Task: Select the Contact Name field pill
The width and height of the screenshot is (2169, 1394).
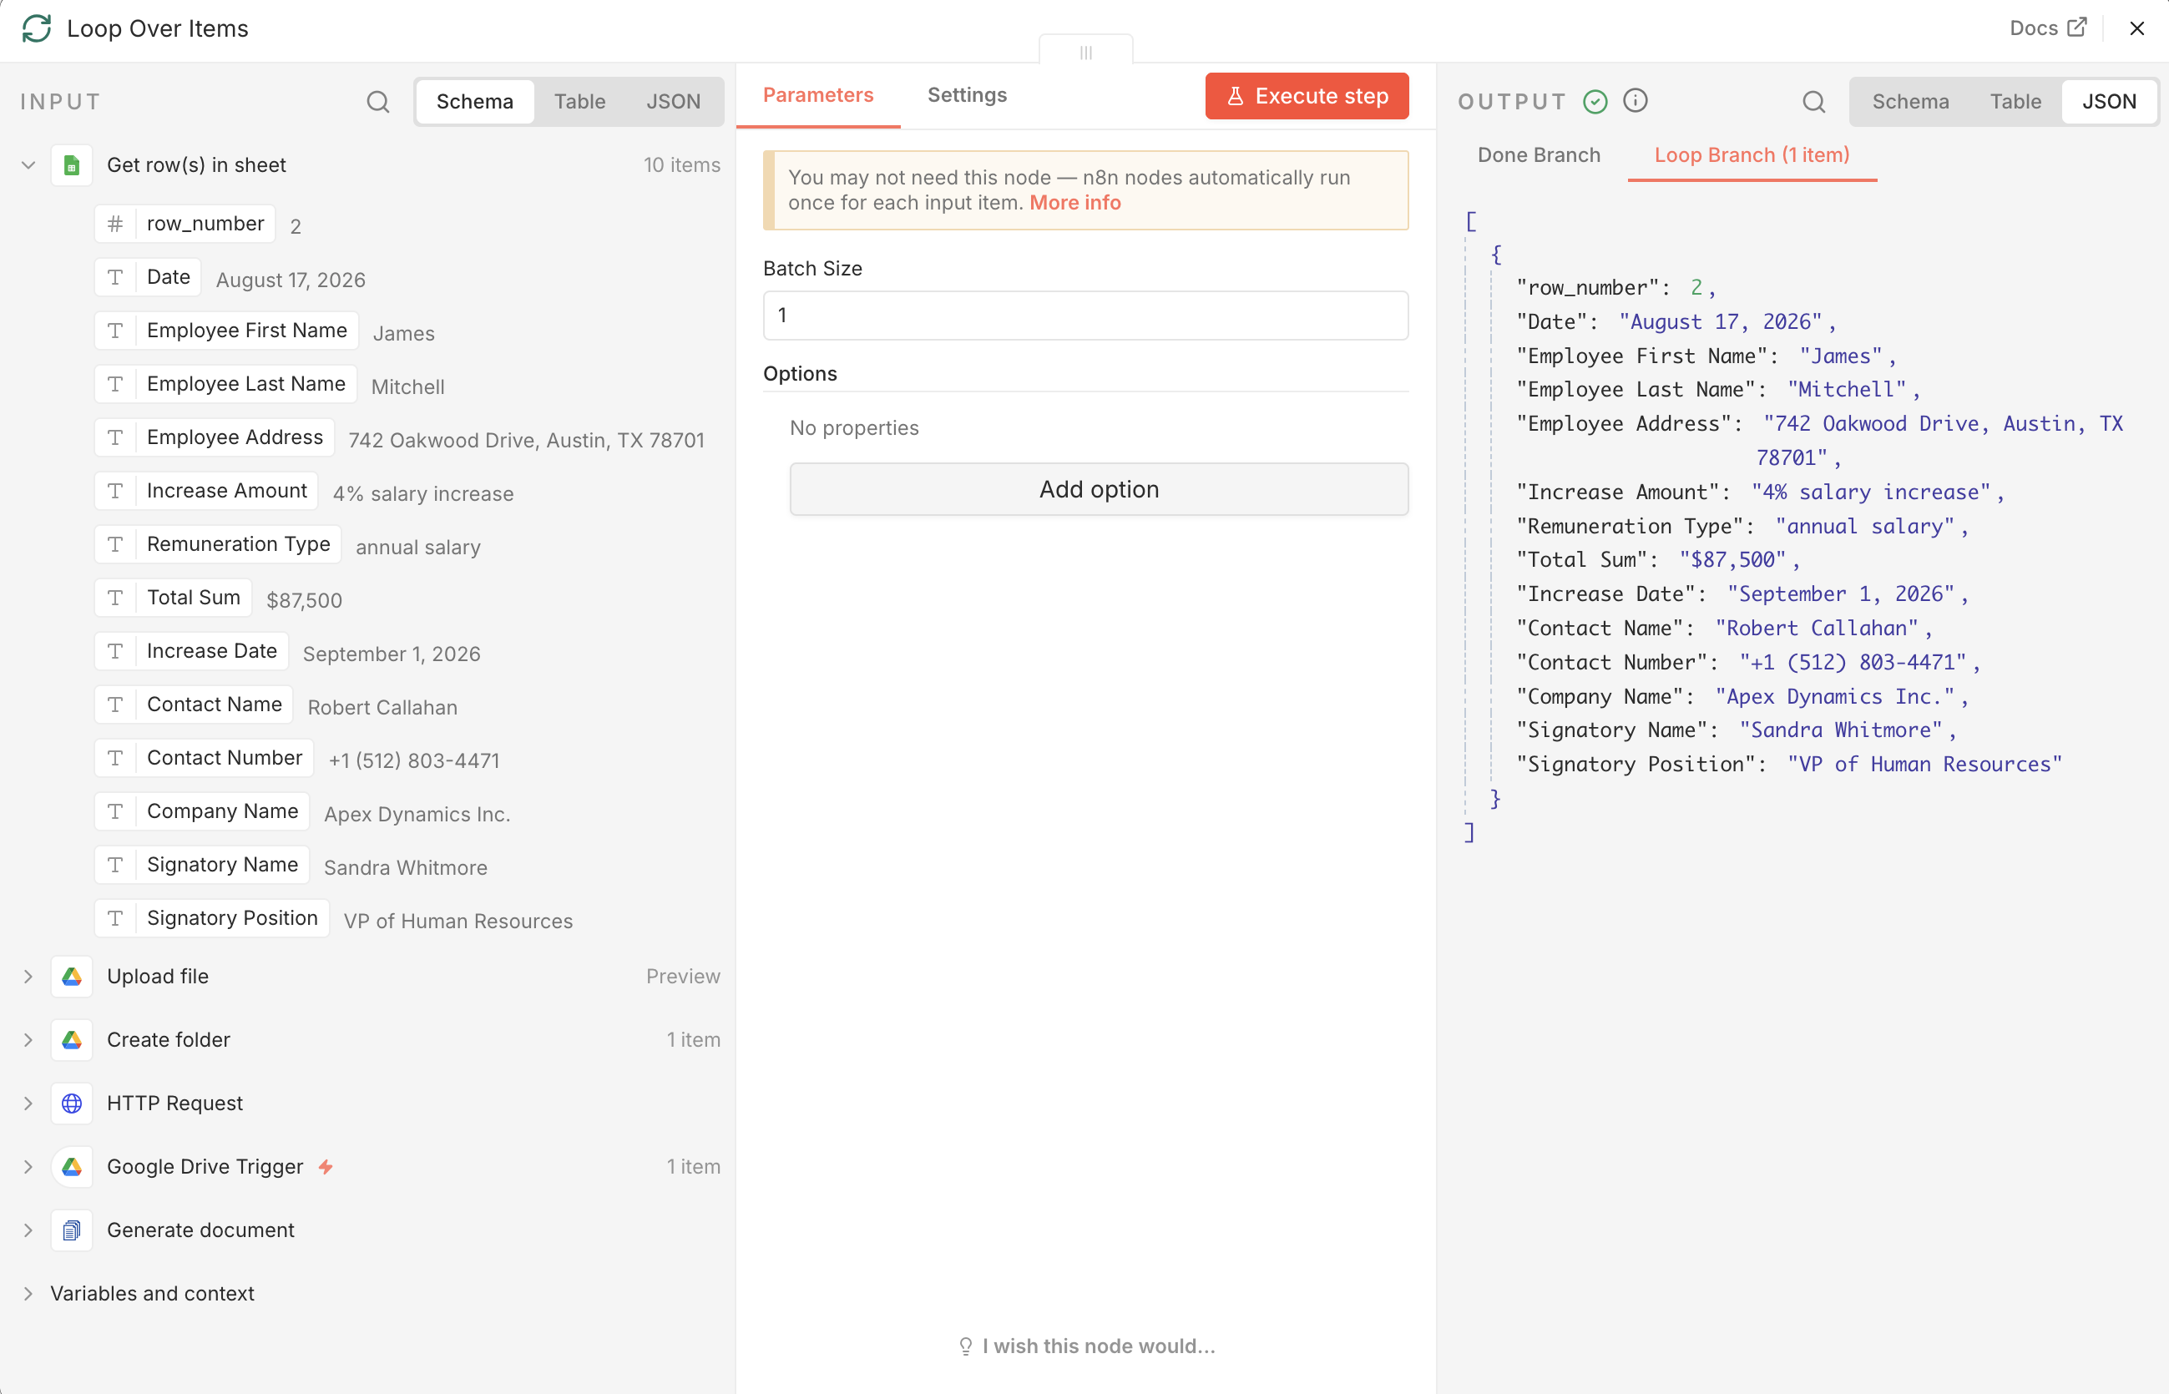Action: tap(194, 705)
